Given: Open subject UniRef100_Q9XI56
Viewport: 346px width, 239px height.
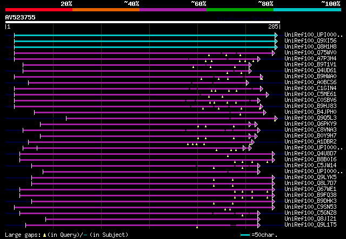Looking at the screenshot, I should click(x=310, y=41).
